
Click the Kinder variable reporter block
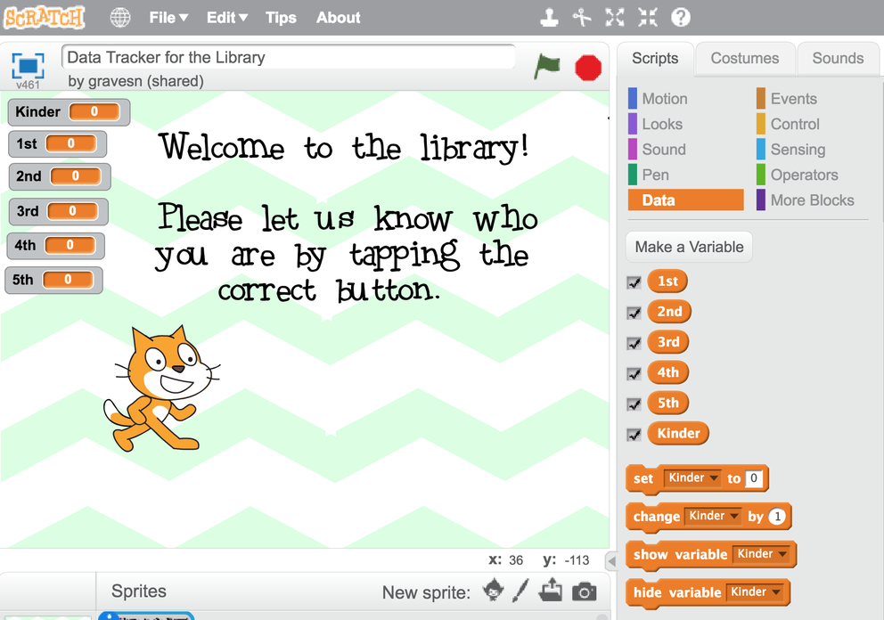click(678, 434)
